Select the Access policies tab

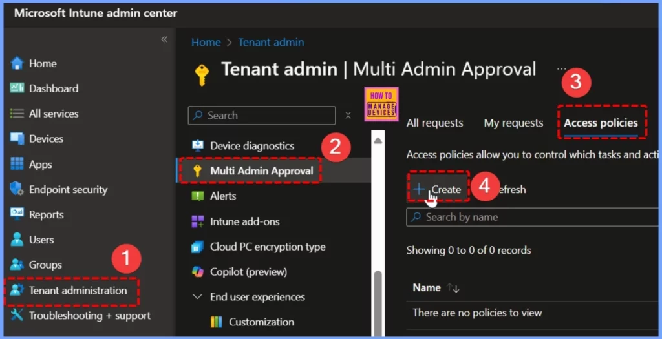(x=601, y=123)
